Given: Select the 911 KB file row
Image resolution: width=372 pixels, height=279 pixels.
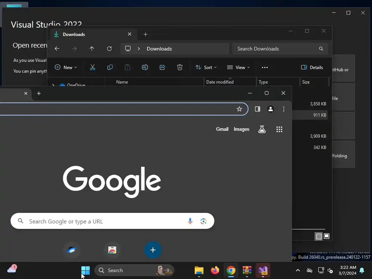Looking at the screenshot, I should 310,115.
